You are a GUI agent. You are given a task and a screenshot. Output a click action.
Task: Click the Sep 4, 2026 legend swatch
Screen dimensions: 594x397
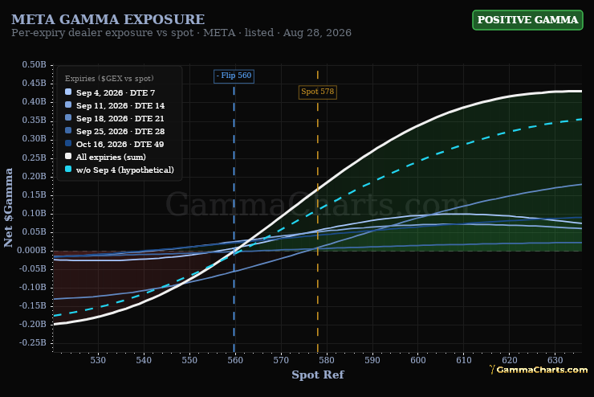pos(68,92)
